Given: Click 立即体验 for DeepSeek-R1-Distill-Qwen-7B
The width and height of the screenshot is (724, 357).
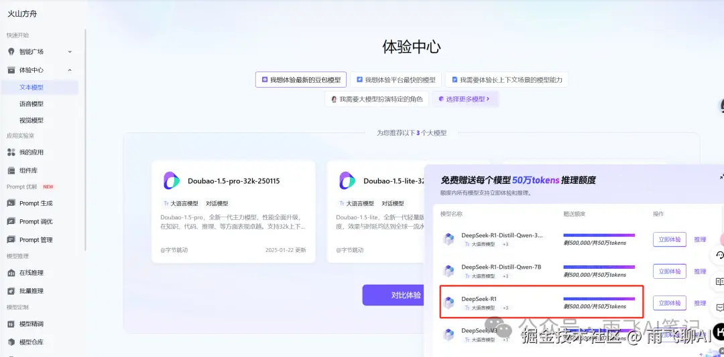Looking at the screenshot, I should pos(670,271).
